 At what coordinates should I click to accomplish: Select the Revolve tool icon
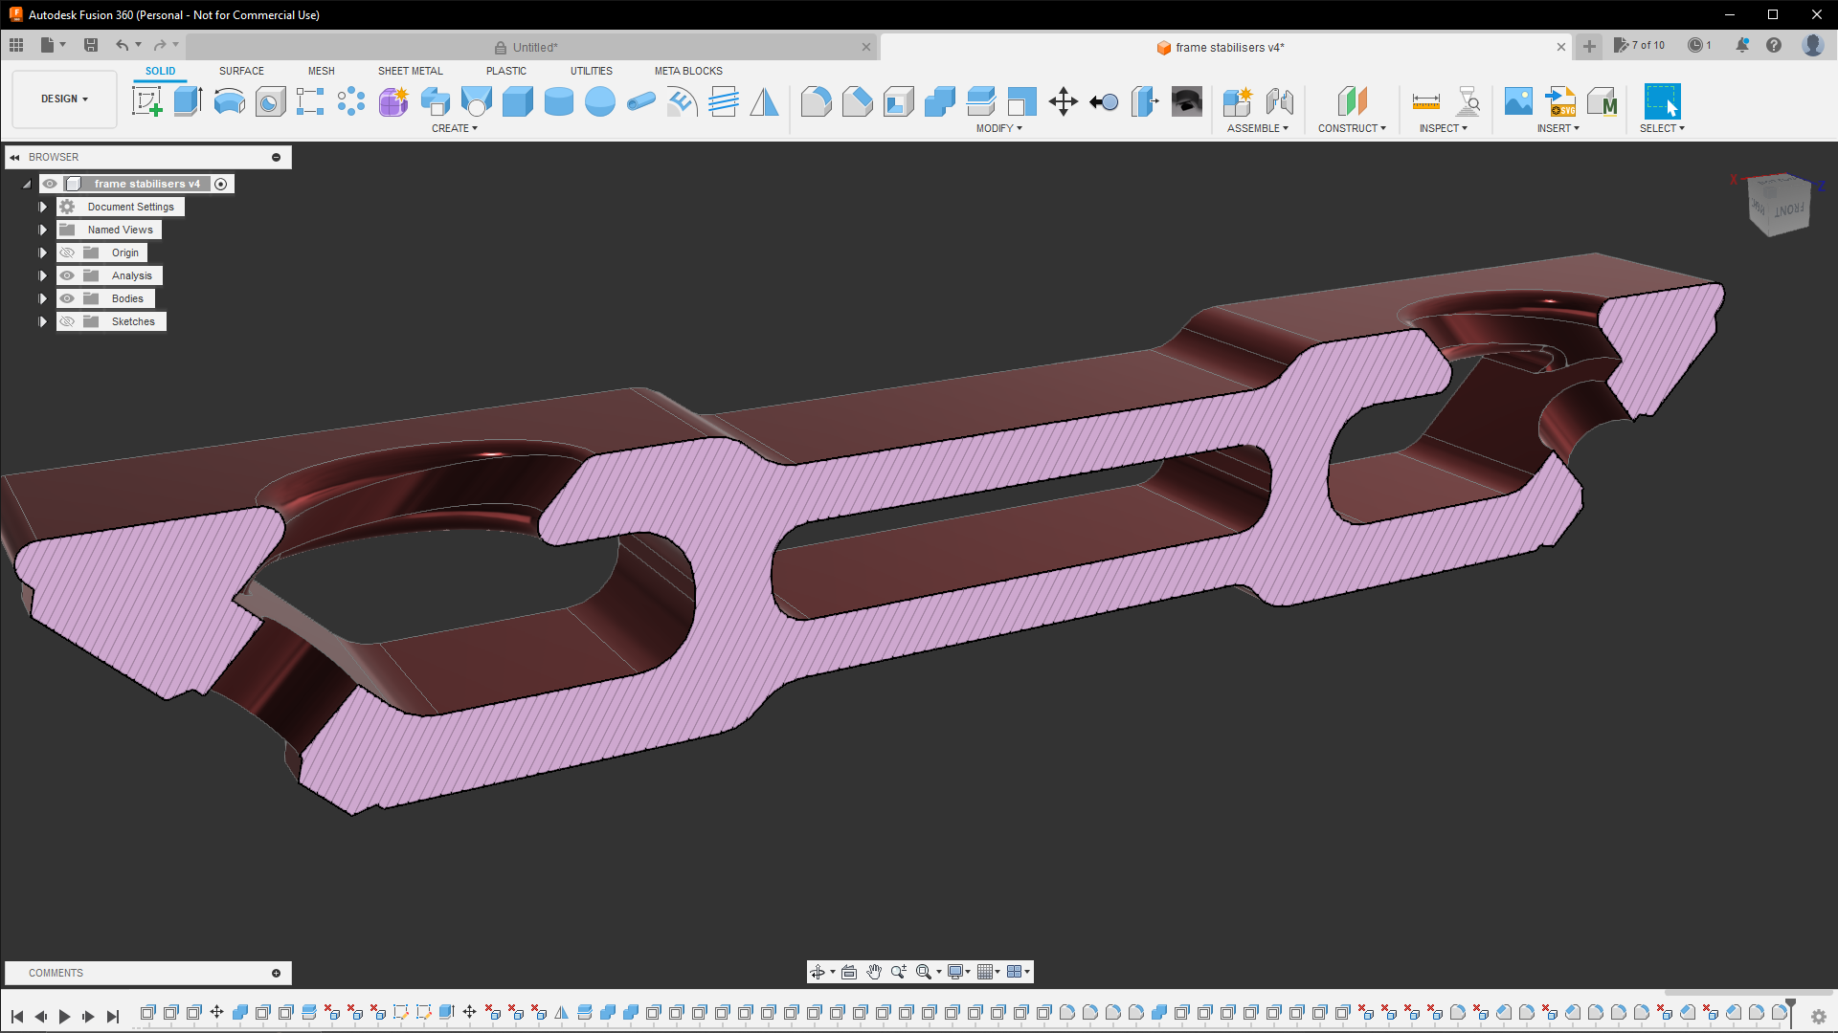pyautogui.click(x=229, y=101)
